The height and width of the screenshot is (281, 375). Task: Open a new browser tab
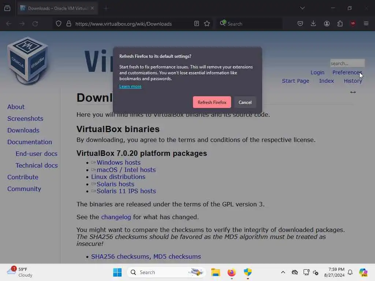click(106, 8)
